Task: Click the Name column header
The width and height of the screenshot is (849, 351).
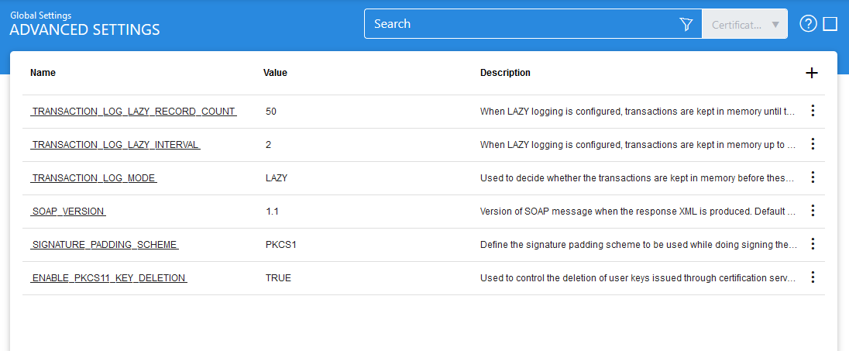Action: 43,73
